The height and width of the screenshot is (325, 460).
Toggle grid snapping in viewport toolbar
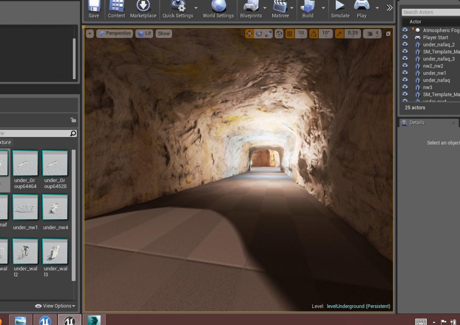(x=290, y=34)
